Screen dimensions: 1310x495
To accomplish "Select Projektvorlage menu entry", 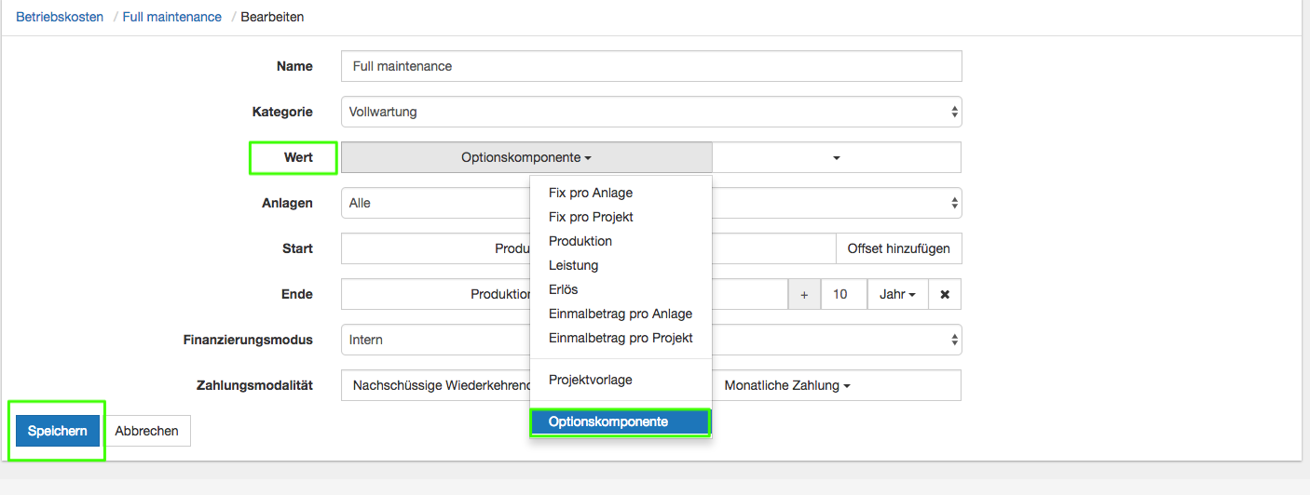I will pos(590,380).
